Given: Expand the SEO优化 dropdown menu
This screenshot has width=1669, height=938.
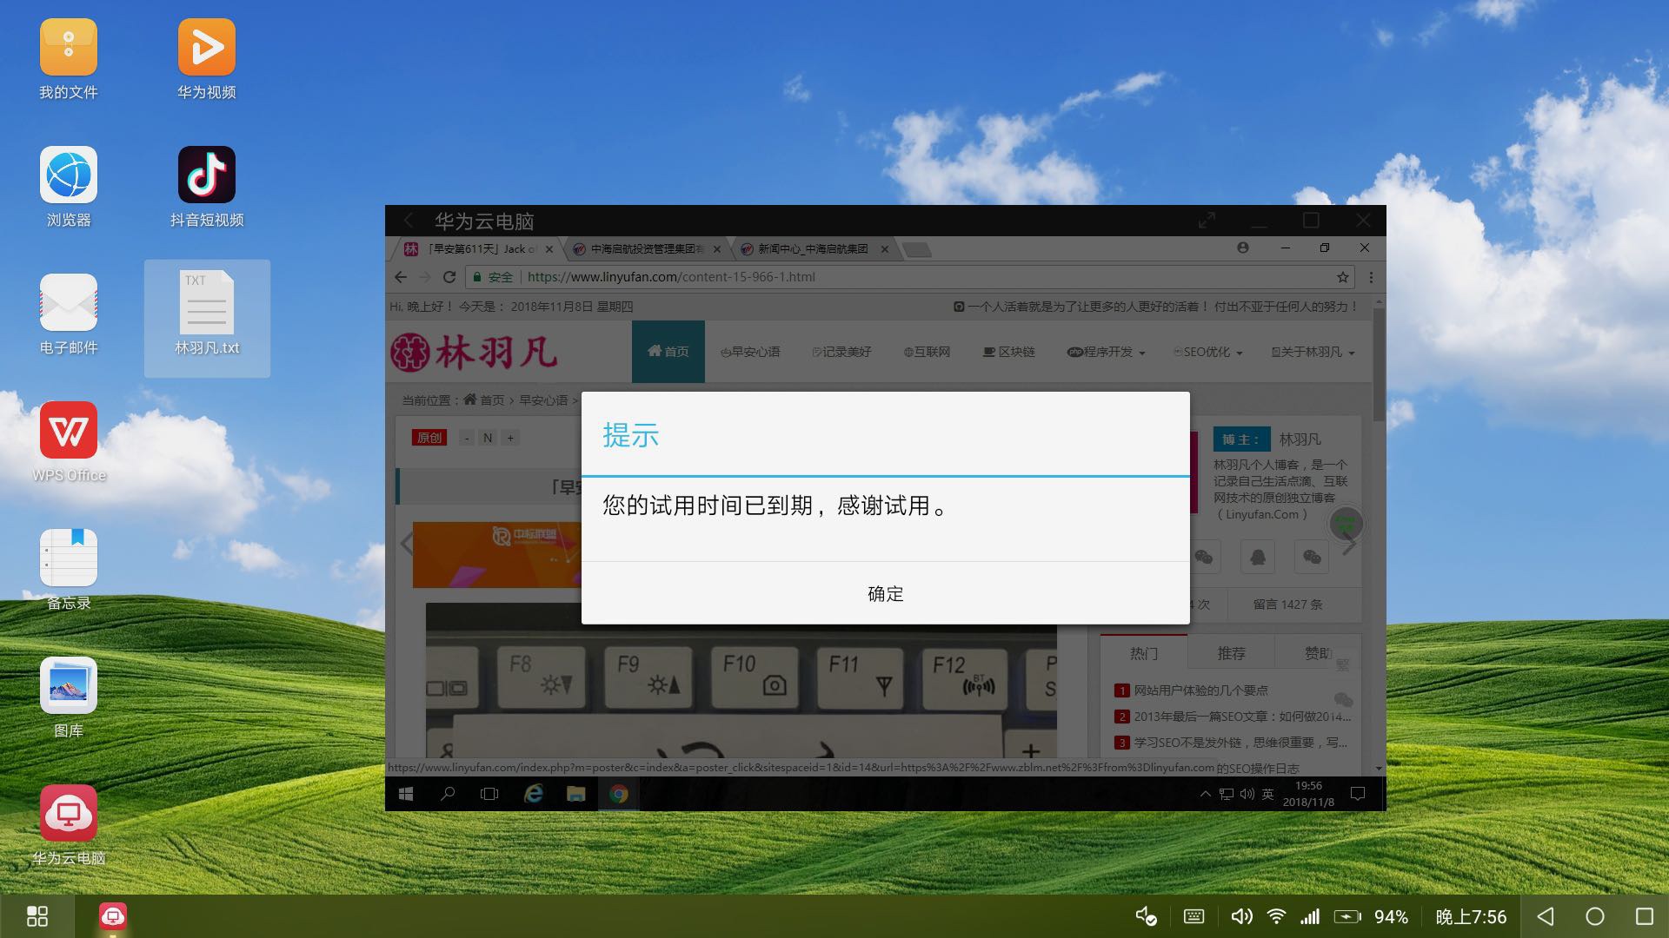Looking at the screenshot, I should click(1208, 352).
